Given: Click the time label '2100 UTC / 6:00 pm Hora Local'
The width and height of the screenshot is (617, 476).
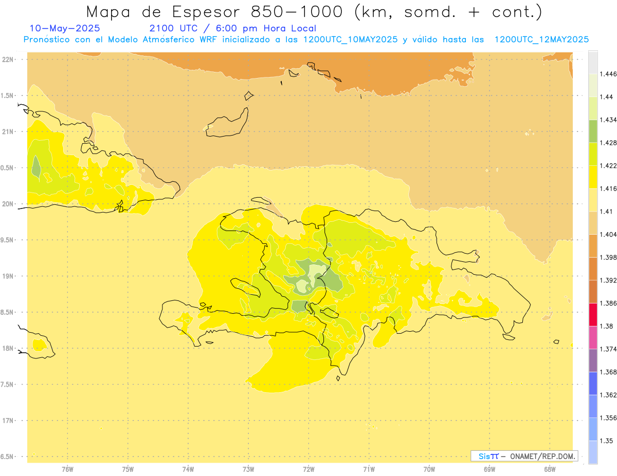Looking at the screenshot, I should click(233, 28).
